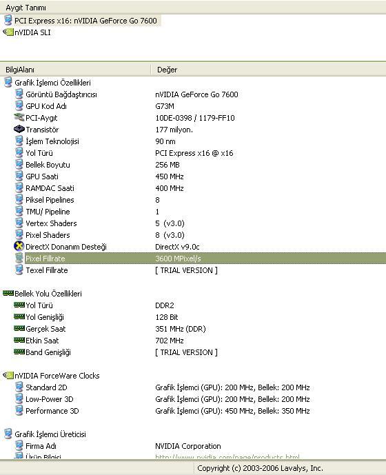The width and height of the screenshot is (386, 475).
Task: Click the Aygıt Tanımı column header
Action: 193,8
